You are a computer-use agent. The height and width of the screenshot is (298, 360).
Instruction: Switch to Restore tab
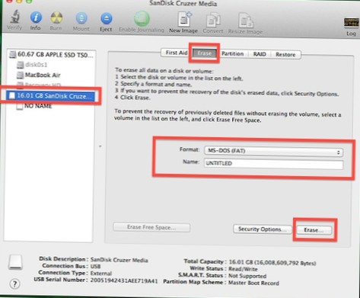click(285, 55)
